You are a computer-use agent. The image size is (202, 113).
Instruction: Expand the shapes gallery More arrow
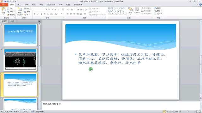126,13
